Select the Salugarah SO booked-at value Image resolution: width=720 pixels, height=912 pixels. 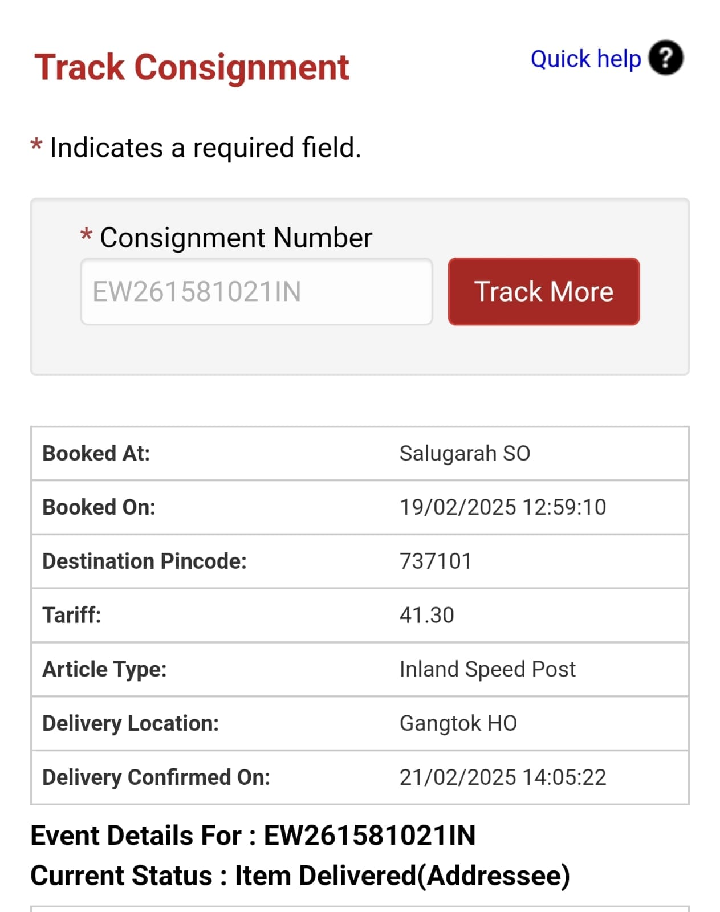(465, 454)
